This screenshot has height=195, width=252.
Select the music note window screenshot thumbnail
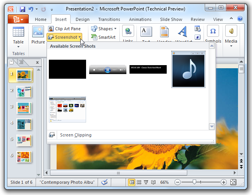point(188,69)
